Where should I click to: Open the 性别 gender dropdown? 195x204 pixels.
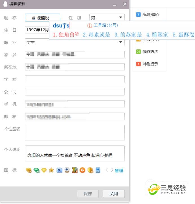pyautogui.click(x=107, y=17)
